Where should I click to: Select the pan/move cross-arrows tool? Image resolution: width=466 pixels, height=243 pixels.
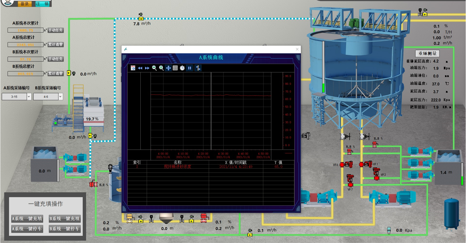(x=168, y=68)
